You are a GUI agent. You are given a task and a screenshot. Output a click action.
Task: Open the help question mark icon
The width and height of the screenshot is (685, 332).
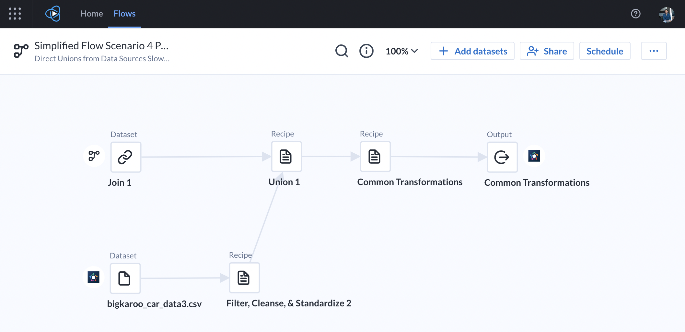[x=636, y=14]
